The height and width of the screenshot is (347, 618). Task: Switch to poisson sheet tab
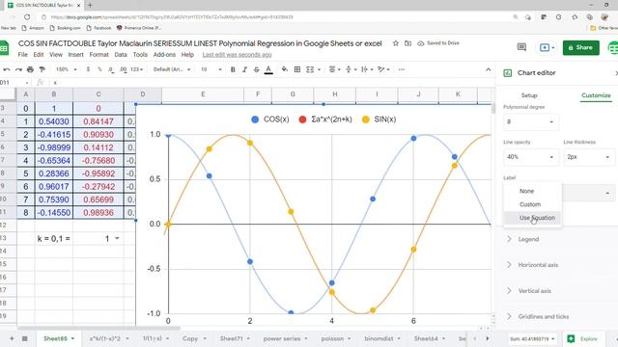tap(335, 338)
